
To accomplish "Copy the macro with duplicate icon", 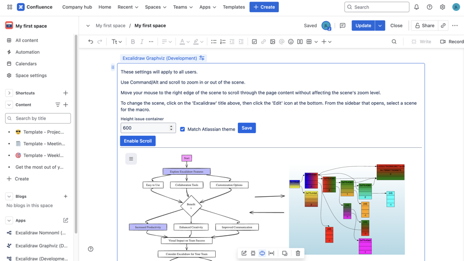I will (285, 253).
